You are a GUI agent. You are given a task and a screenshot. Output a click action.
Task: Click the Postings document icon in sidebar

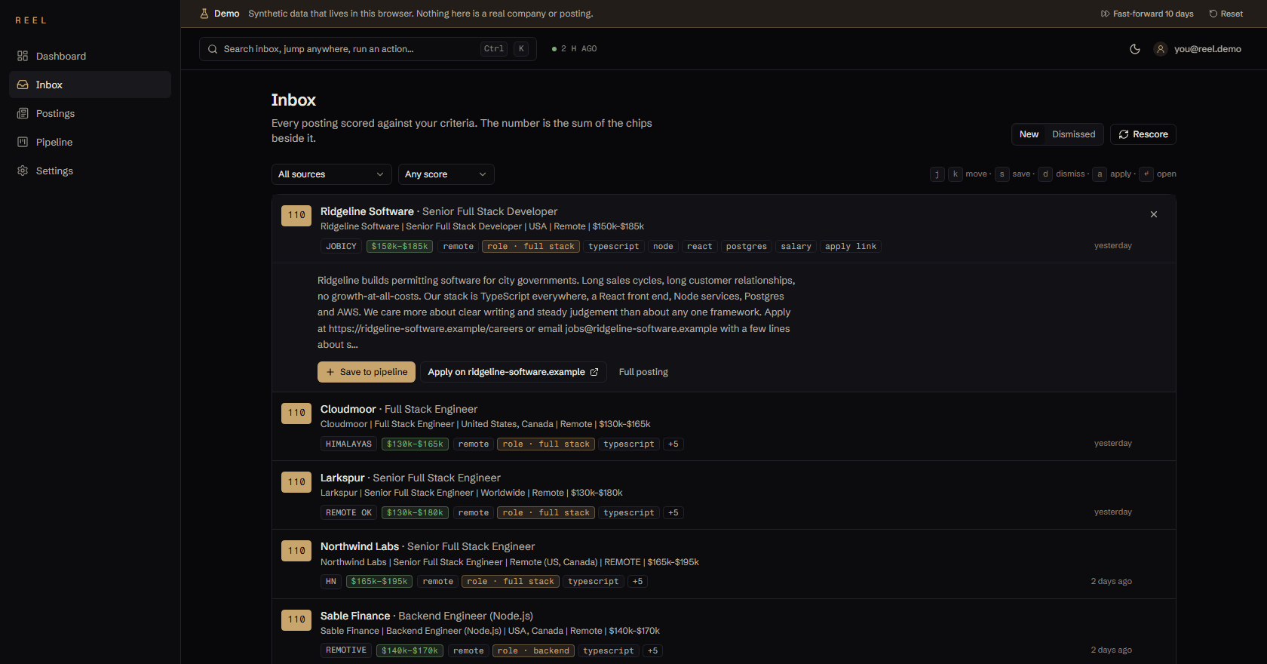coord(23,113)
